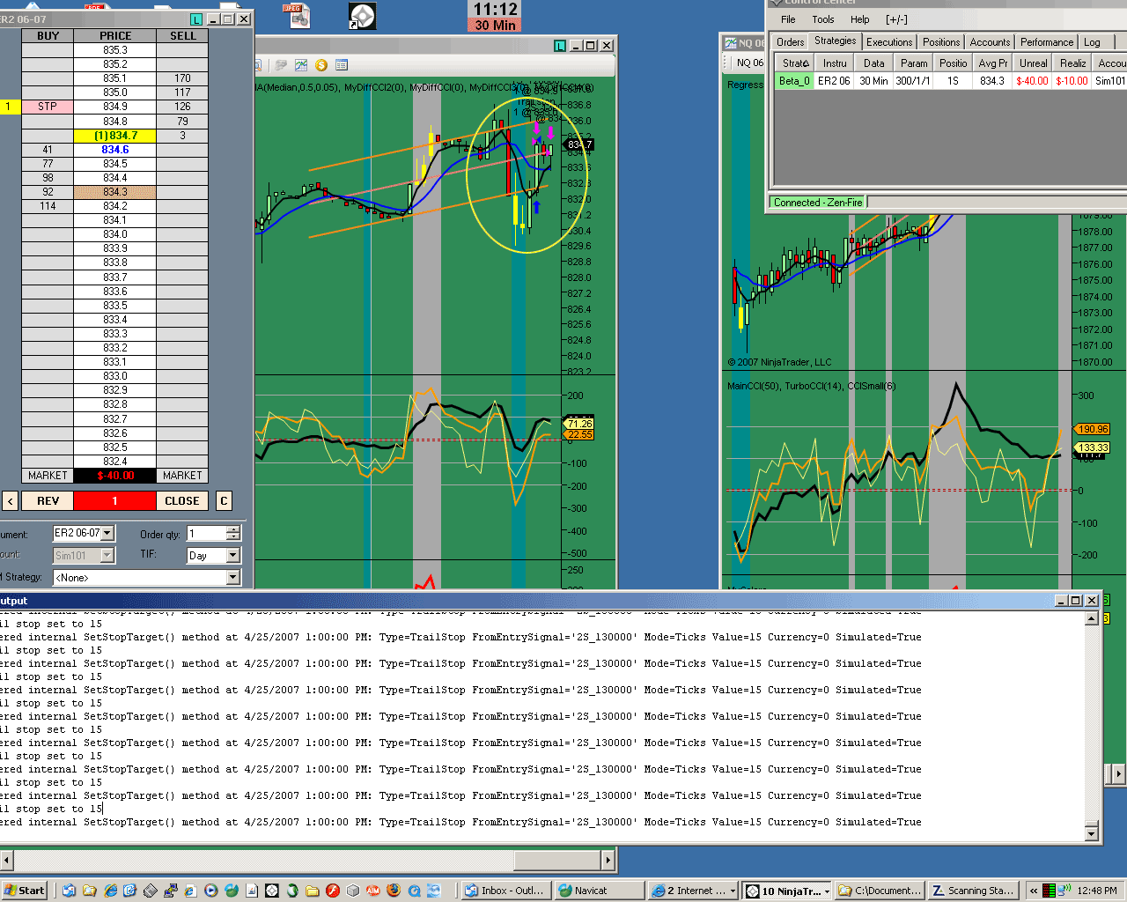Screen dimensions: 1127x902
Task: Click the Output window scroll-down arrow
Action: tap(1092, 833)
